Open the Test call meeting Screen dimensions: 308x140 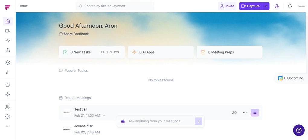(161, 113)
